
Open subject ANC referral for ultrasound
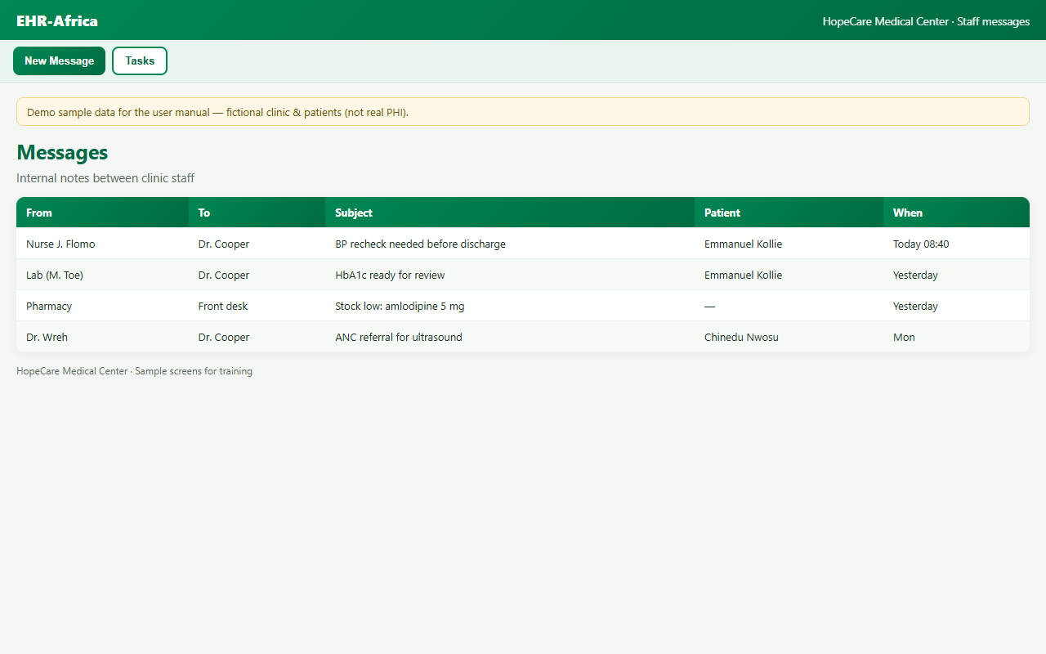coord(399,337)
